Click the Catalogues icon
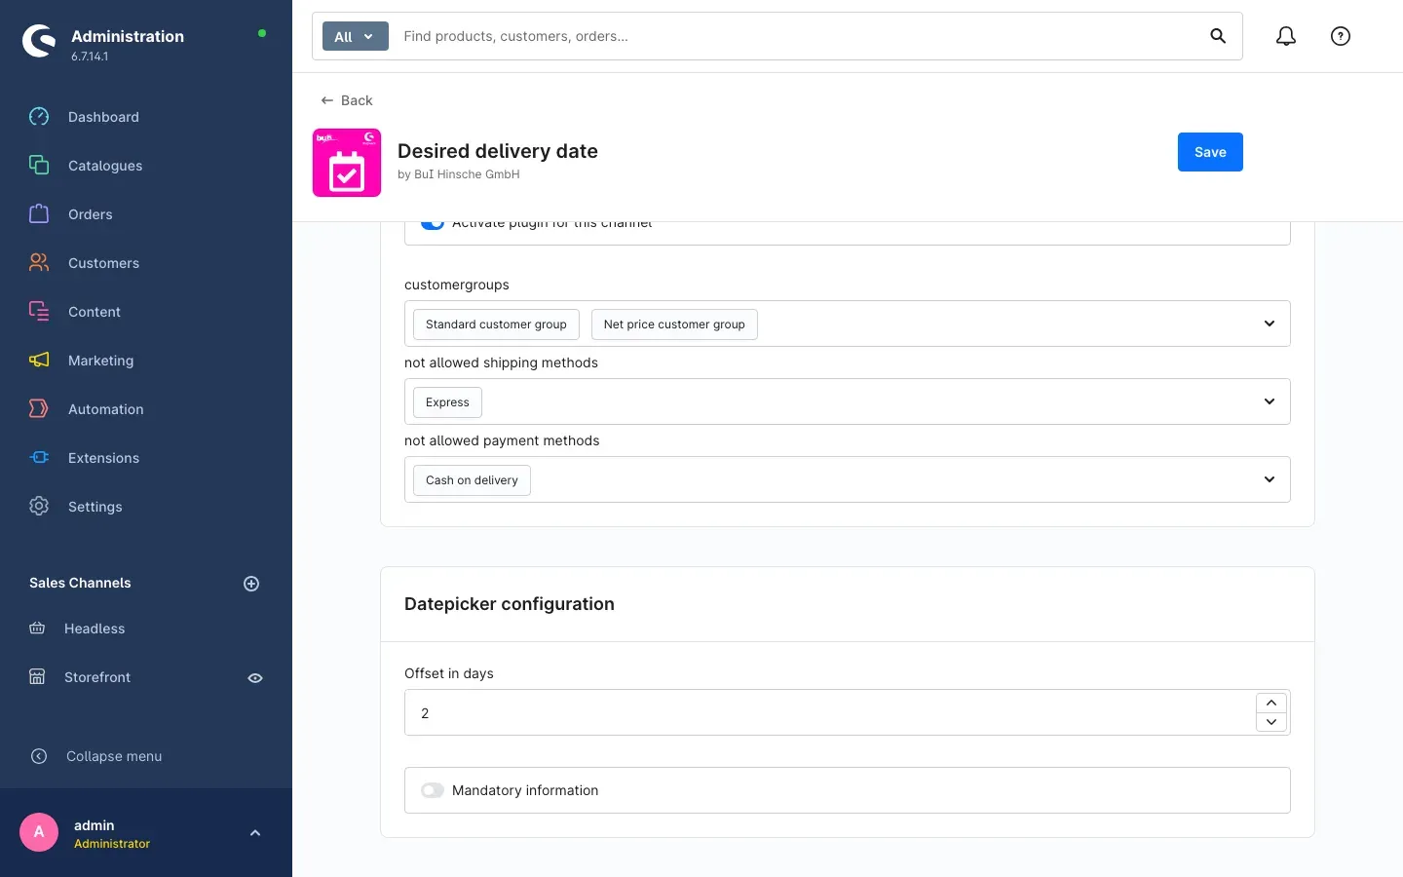The height and width of the screenshot is (877, 1403). [39, 166]
